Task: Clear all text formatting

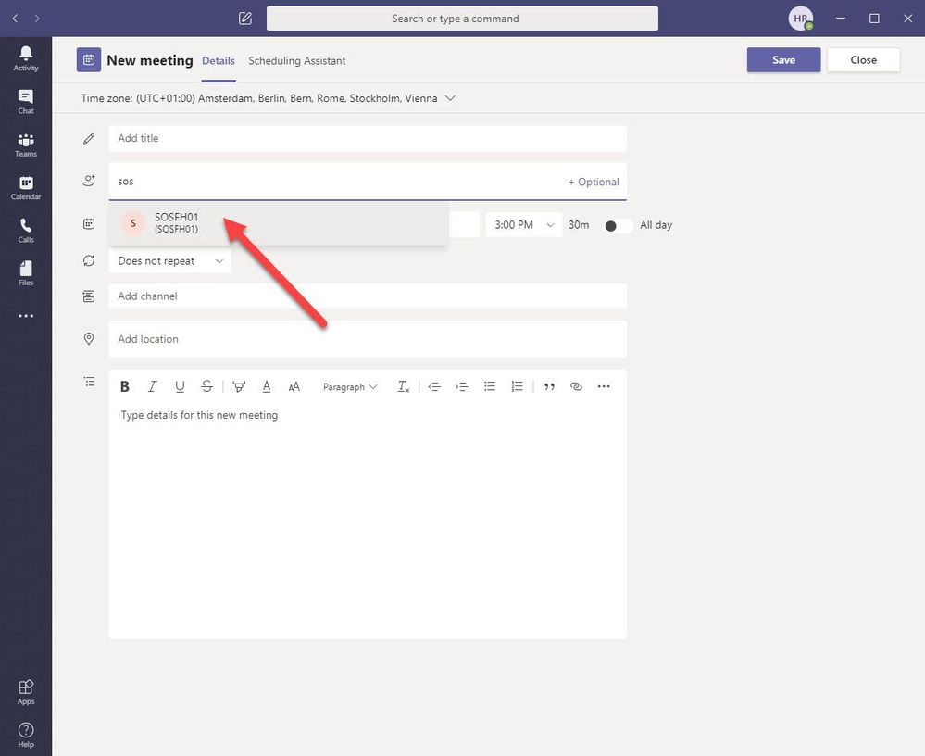Action: point(404,386)
